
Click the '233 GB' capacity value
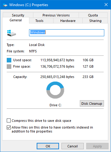tap(88, 77)
